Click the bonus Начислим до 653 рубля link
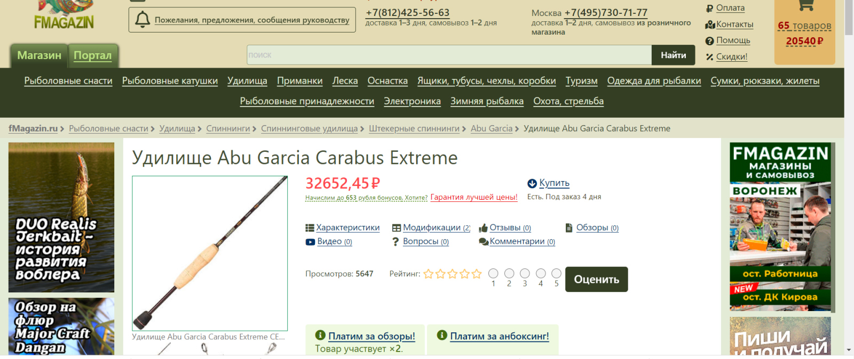The width and height of the screenshot is (854, 359). click(x=366, y=198)
